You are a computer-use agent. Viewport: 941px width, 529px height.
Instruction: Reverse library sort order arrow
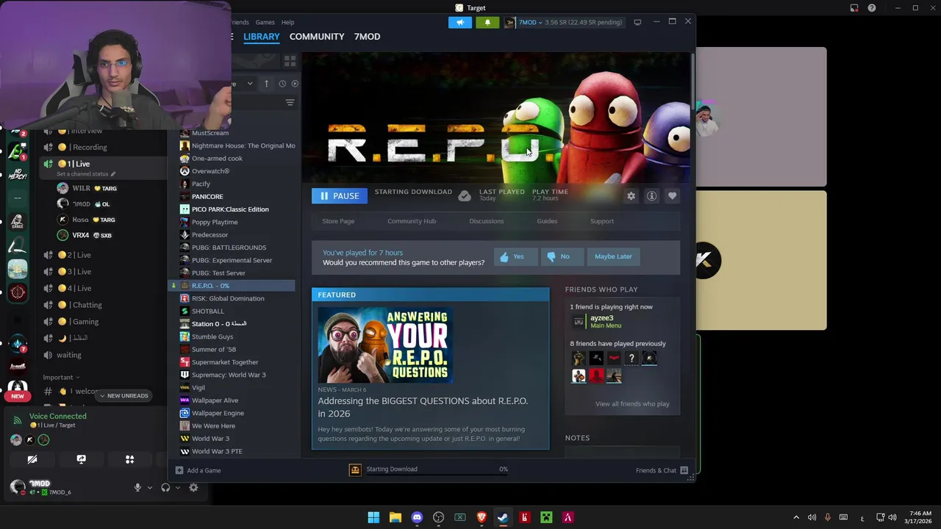point(266,84)
